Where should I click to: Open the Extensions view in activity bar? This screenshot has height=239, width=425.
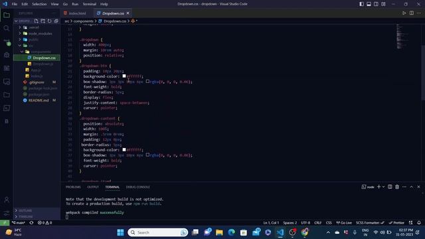pyautogui.click(x=7, y=68)
